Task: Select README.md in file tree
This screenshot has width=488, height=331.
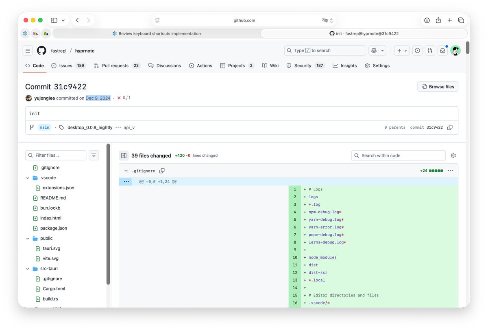Action: pyautogui.click(x=53, y=198)
